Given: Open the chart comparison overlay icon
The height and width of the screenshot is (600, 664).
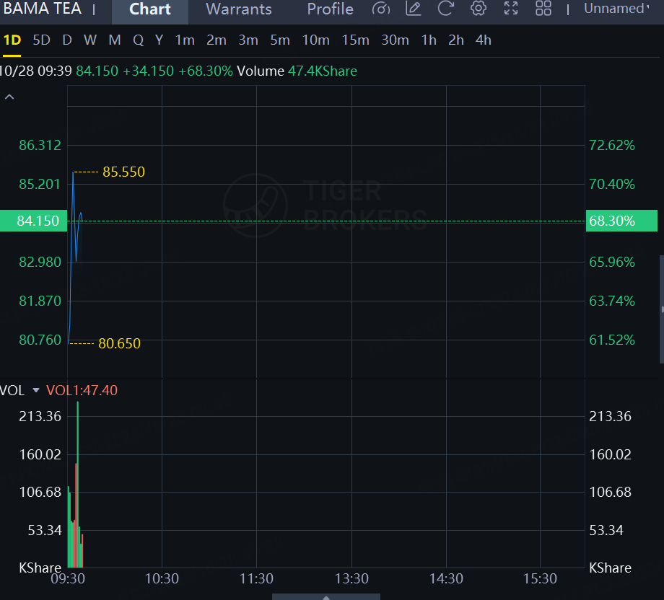Looking at the screenshot, I should (380, 9).
